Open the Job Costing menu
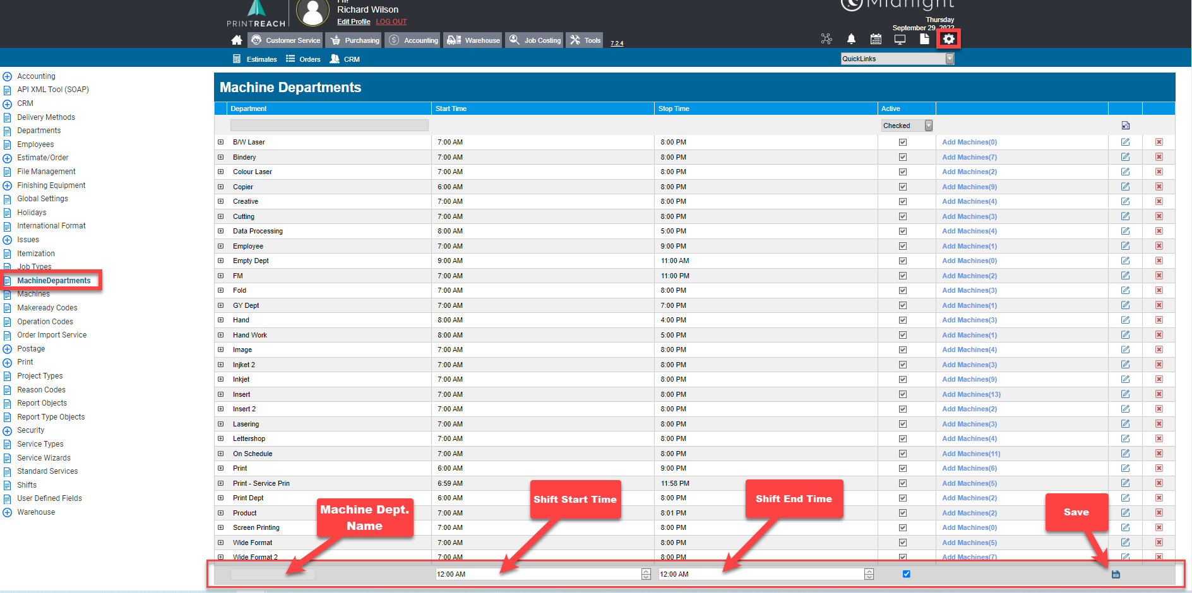This screenshot has width=1192, height=593. [x=535, y=40]
